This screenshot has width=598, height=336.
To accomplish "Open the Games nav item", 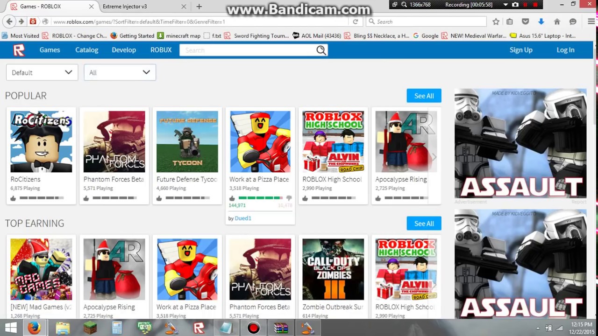I will click(x=50, y=50).
